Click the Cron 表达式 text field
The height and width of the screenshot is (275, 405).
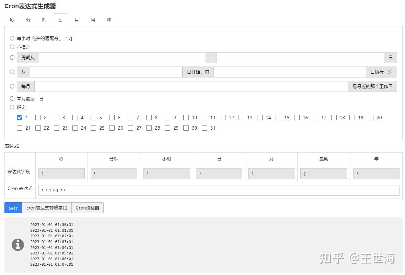tap(219, 190)
